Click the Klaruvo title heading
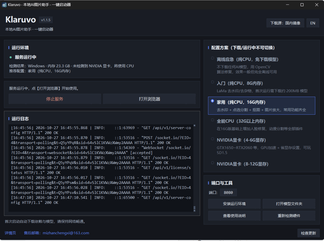324x241 pixels. pos(21,20)
